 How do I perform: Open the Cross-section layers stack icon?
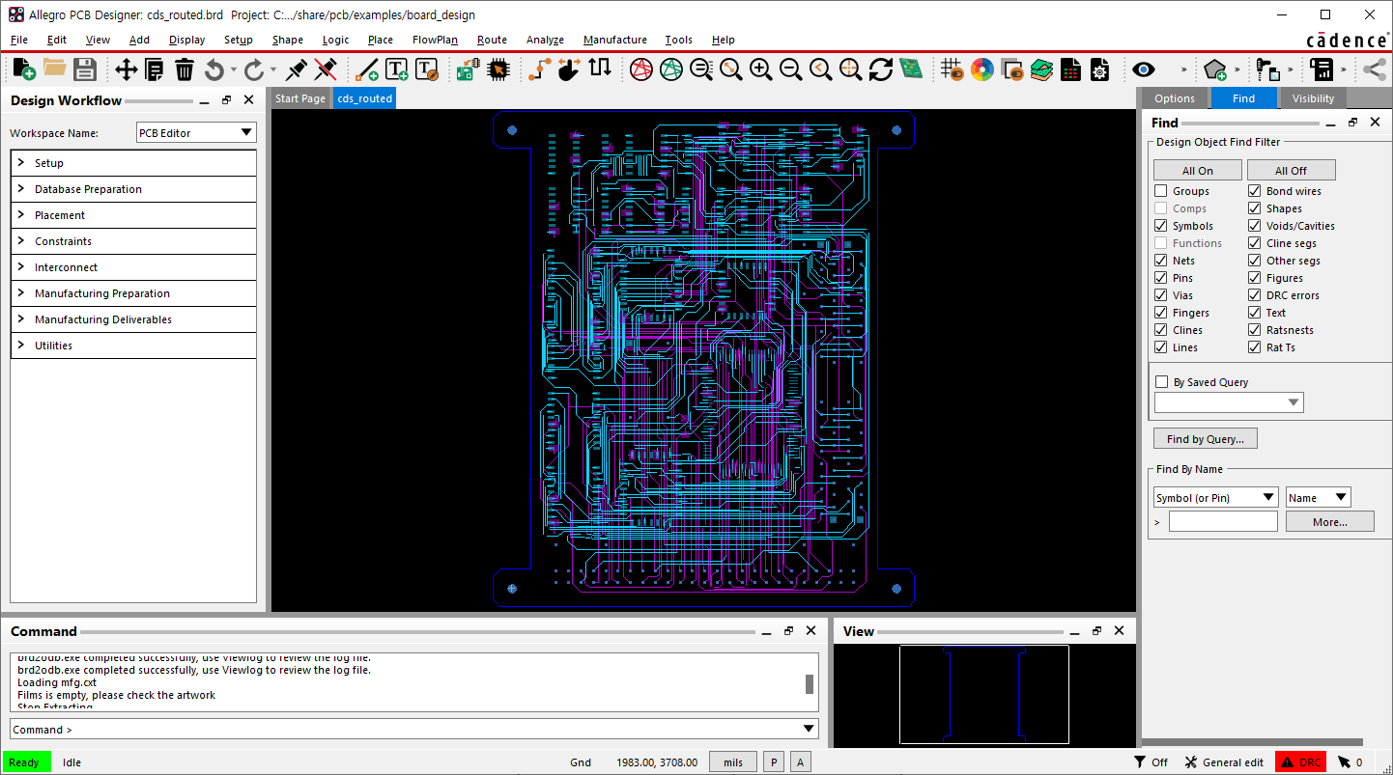tap(1040, 69)
